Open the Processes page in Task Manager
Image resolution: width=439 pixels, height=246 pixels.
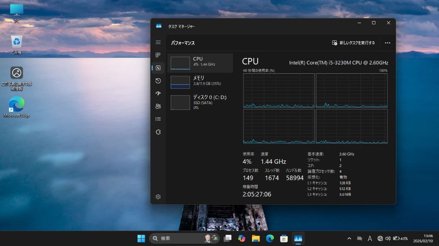158,55
